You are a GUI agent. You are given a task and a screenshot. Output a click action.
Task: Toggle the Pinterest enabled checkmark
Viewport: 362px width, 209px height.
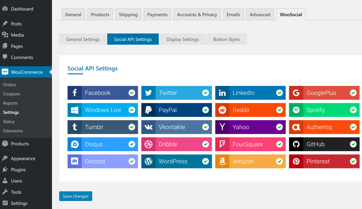click(353, 161)
